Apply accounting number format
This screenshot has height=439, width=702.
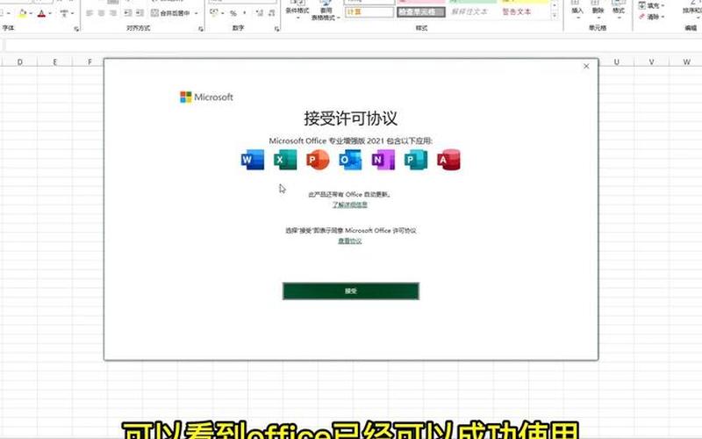coord(214,13)
